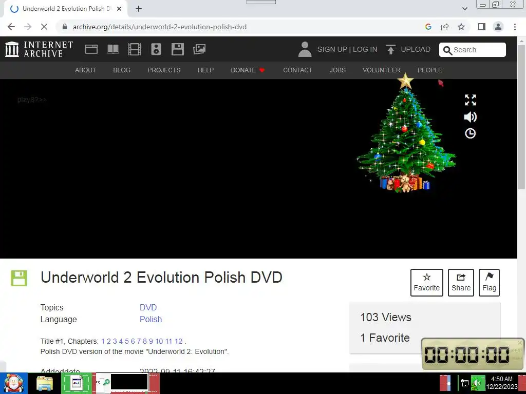Focus the archive Search field
The height and width of the screenshot is (394, 526).
[x=473, y=50]
